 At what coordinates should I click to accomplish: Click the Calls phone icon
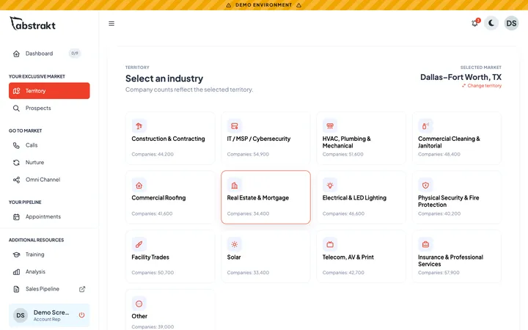pos(16,145)
